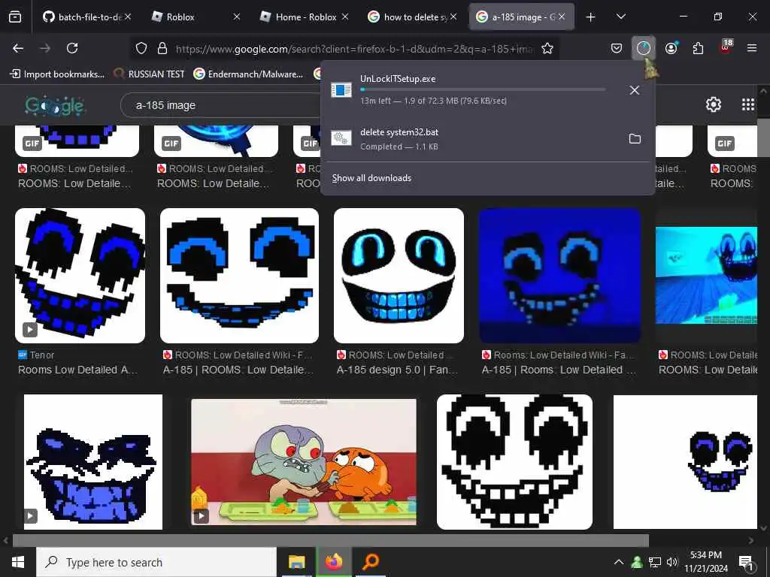Close the a-185 image tab
This screenshot has width=770, height=577.
point(561,17)
